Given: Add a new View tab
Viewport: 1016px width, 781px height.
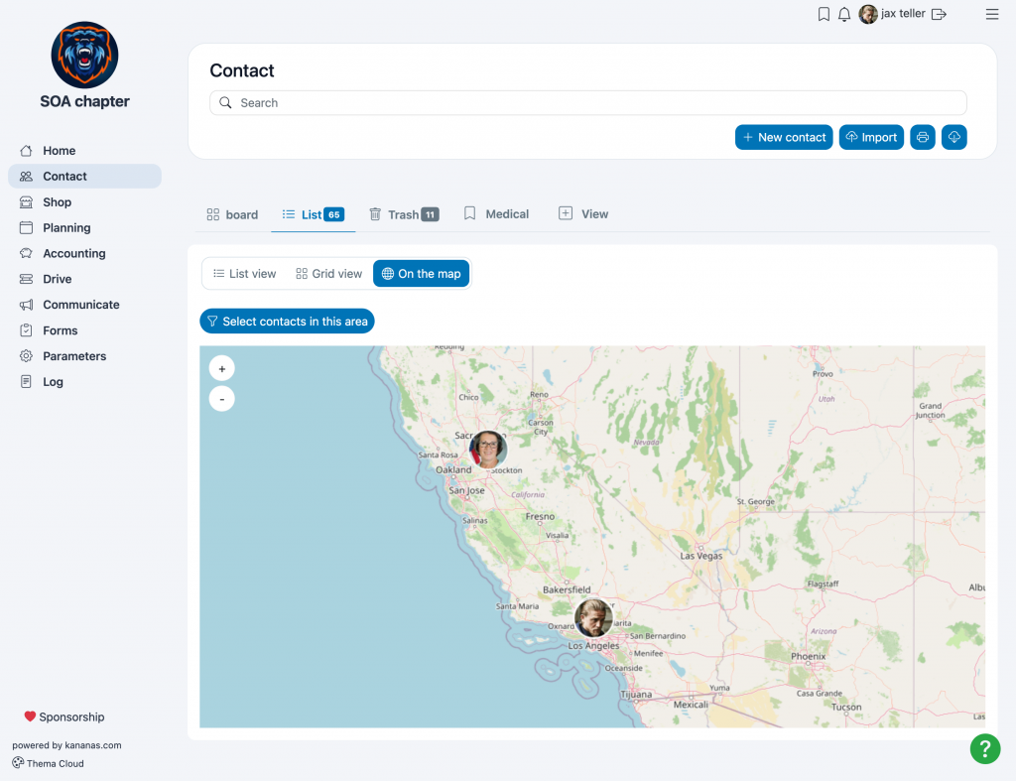Looking at the screenshot, I should 583,214.
